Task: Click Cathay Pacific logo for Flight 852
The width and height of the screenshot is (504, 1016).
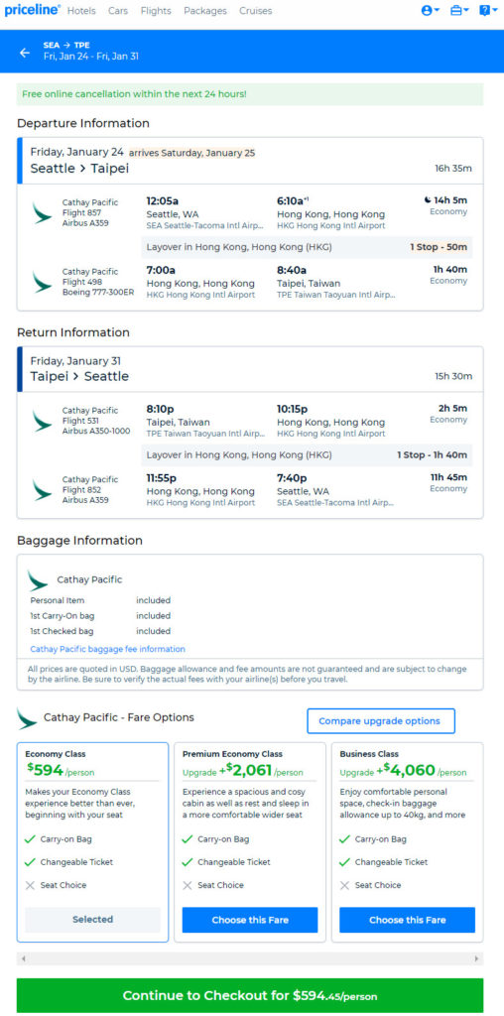Action: pyautogui.click(x=42, y=490)
